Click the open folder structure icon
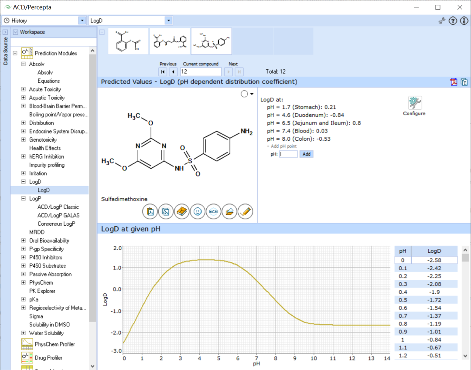Viewport: 471px width, 370px height. click(x=229, y=211)
